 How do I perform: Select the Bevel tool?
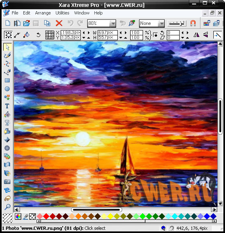coord(7,140)
